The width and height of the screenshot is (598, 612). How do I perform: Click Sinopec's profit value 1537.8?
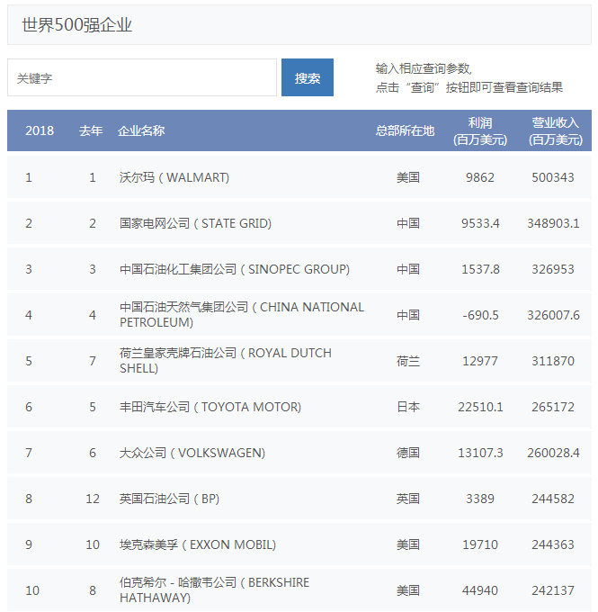coord(480,269)
